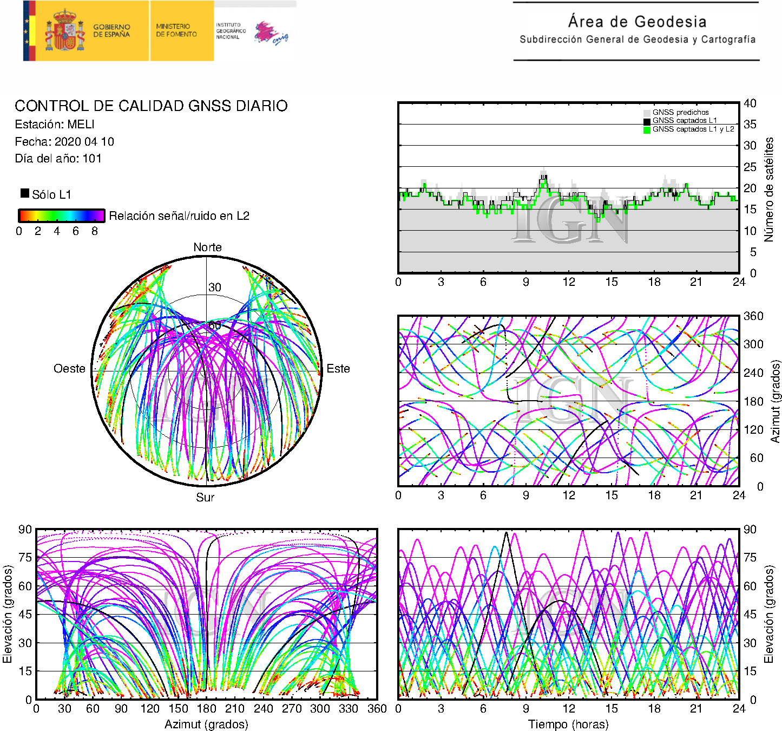Click the black Sólo L1 legend square
This screenshot has width=782, height=731.
(x=25, y=193)
